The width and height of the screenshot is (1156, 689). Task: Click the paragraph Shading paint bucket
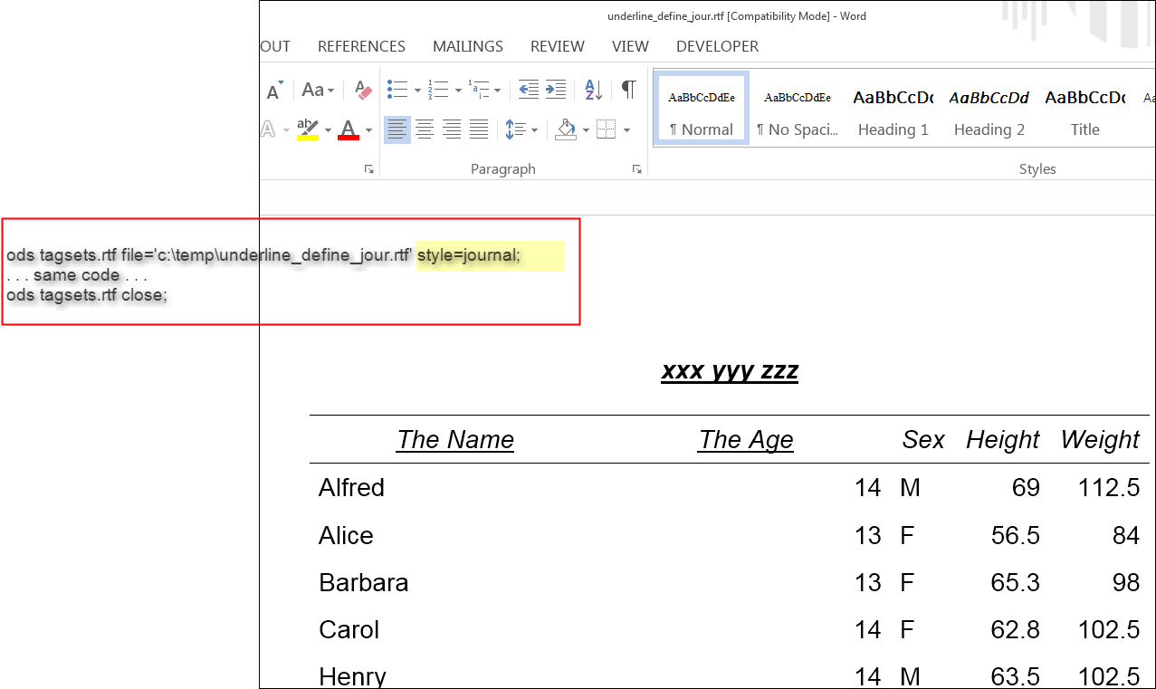tap(567, 129)
